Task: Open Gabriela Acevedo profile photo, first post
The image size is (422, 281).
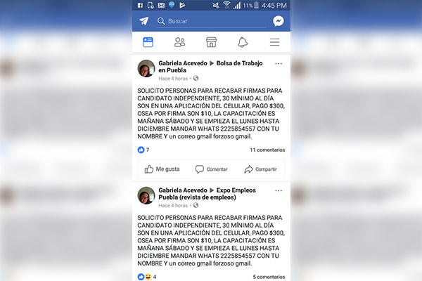Action: (x=146, y=68)
